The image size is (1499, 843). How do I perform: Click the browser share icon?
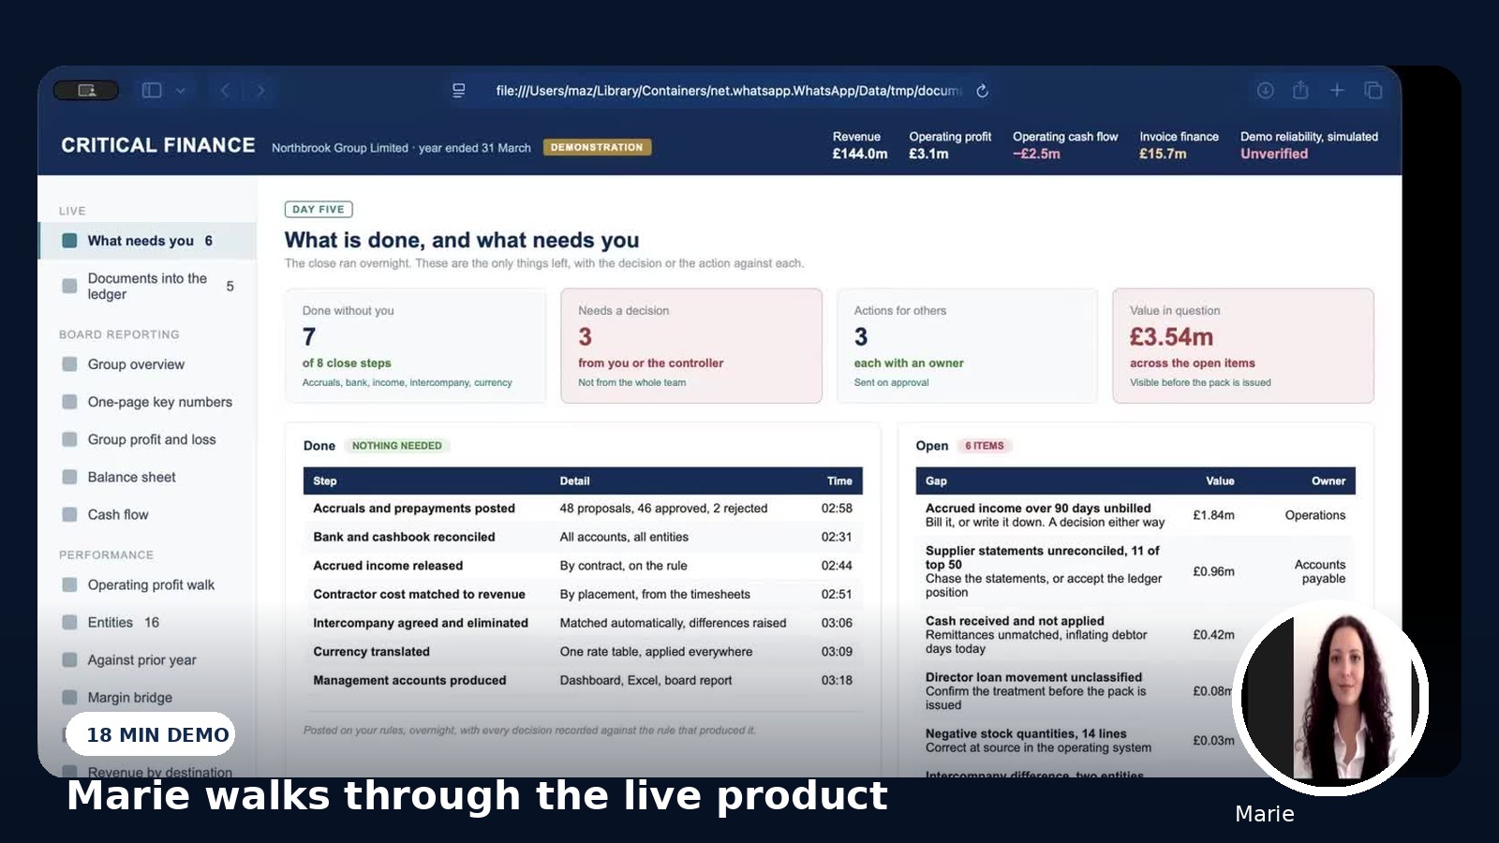point(1300,90)
